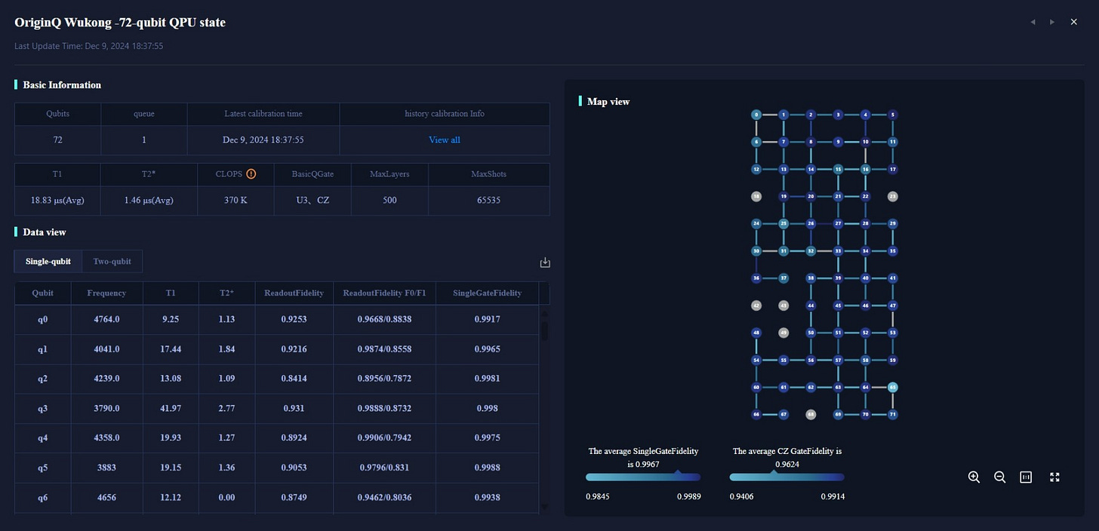Go to the previous QPU panel arrow
This screenshot has height=531, width=1099.
[1033, 22]
